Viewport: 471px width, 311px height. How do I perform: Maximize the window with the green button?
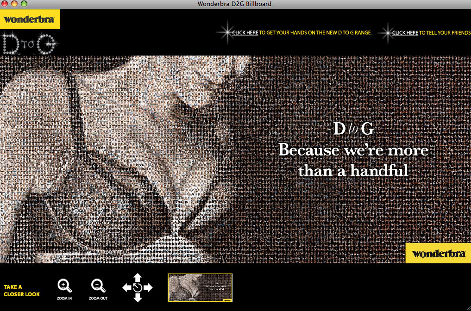pos(24,4)
